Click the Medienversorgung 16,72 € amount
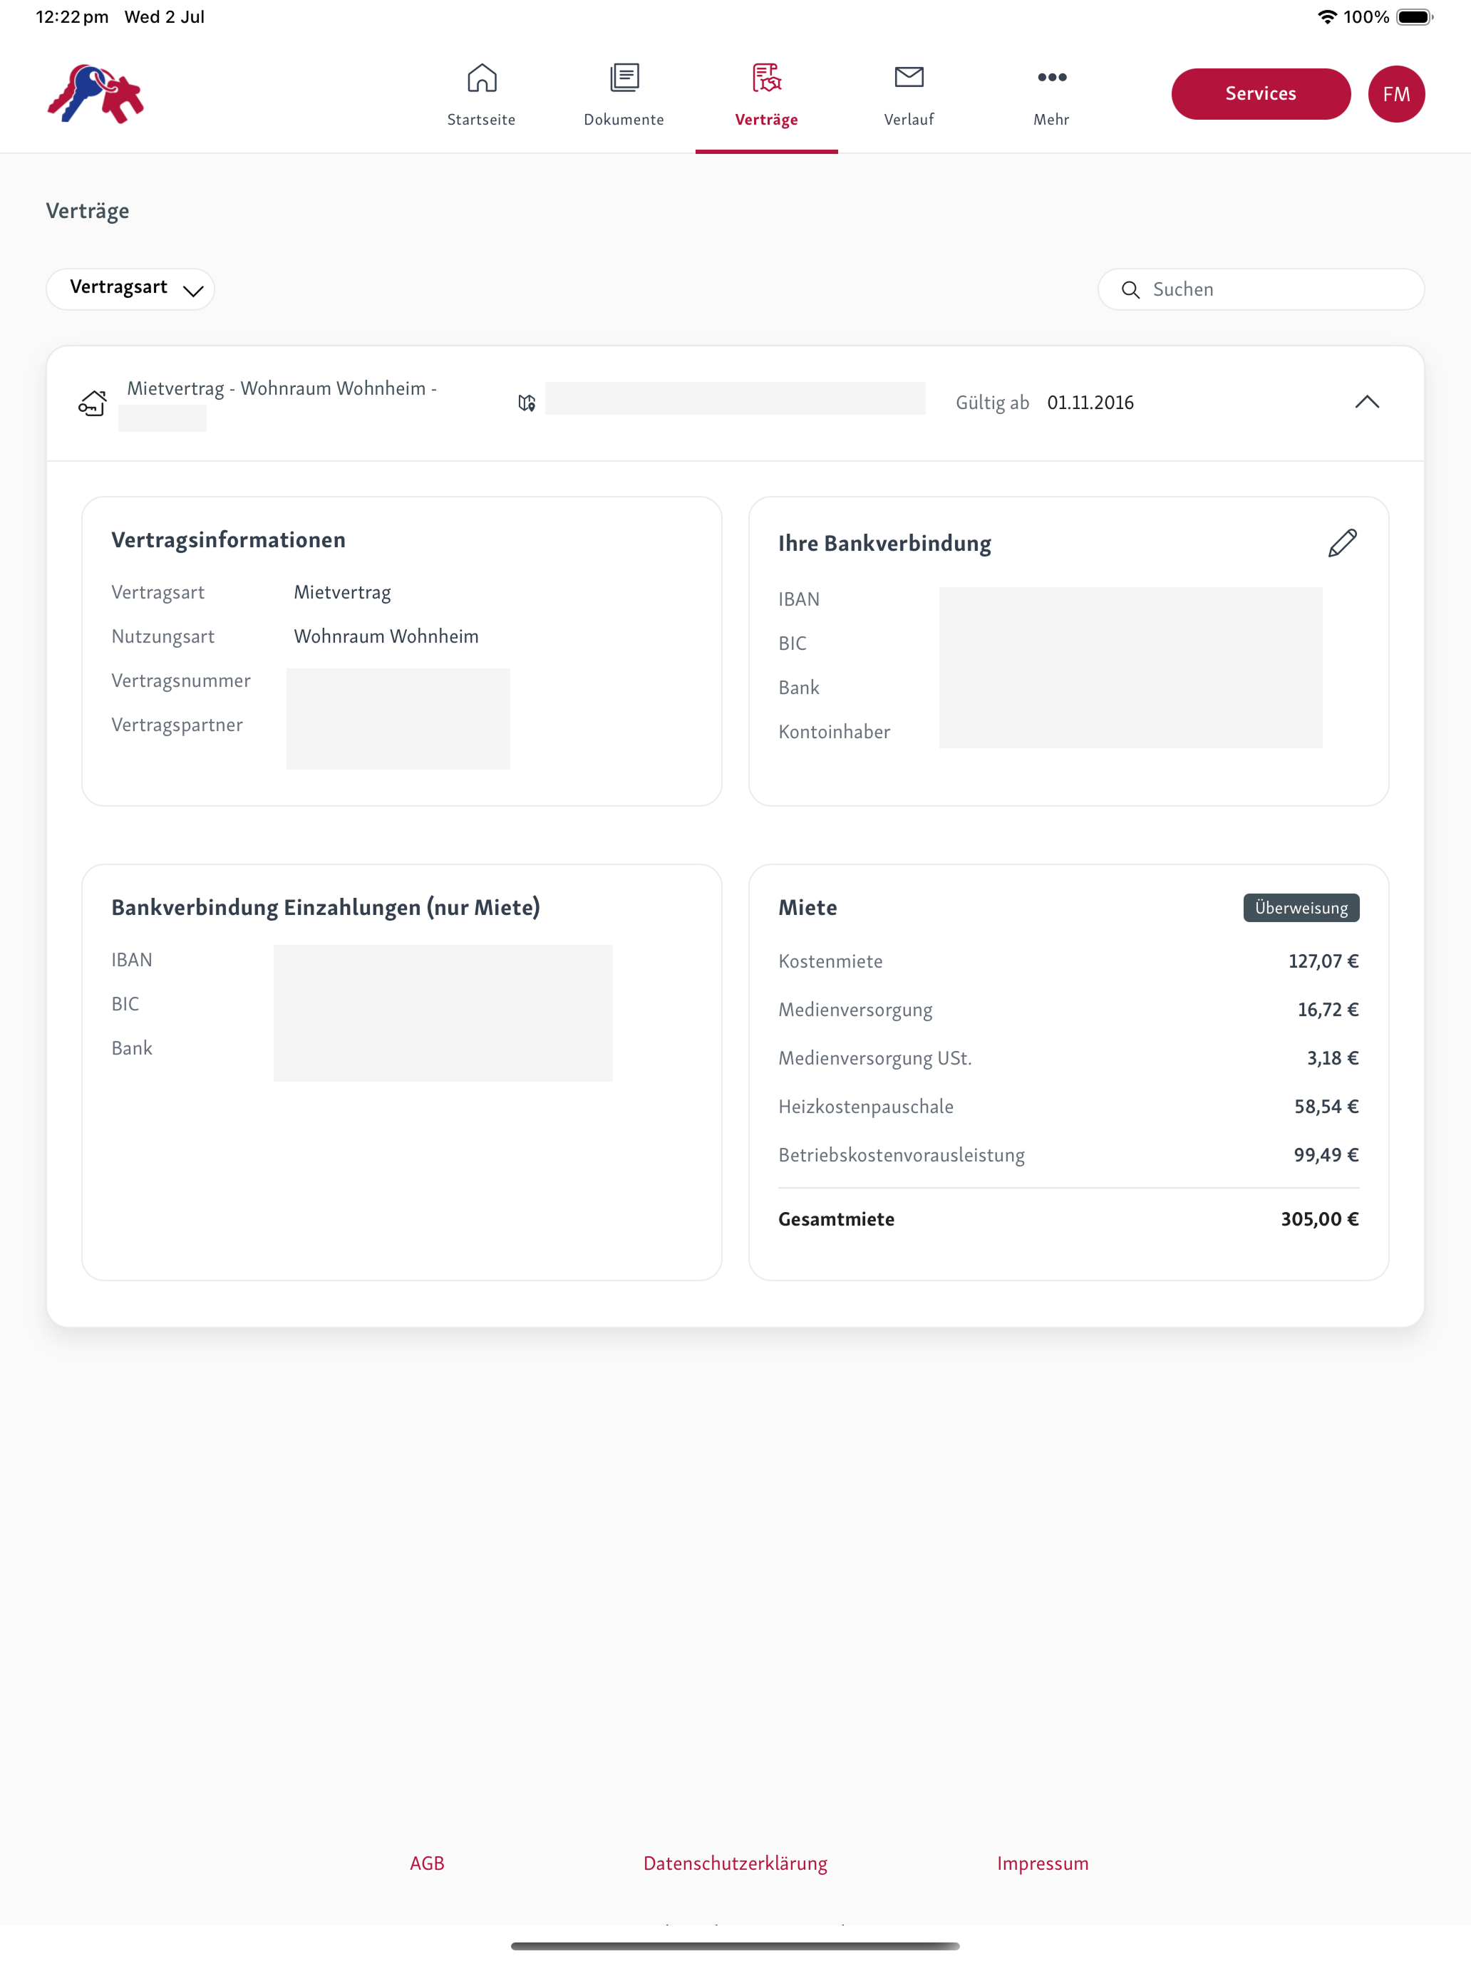This screenshot has width=1471, height=1961. click(1327, 1010)
